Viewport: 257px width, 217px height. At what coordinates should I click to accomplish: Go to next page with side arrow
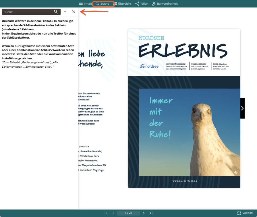(x=242, y=108)
